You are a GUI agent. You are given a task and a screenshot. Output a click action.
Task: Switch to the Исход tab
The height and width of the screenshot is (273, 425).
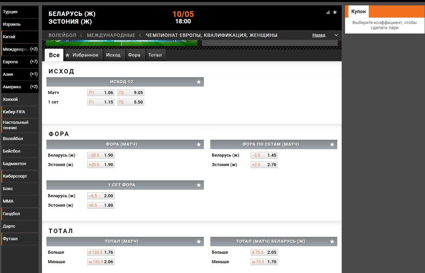click(113, 55)
